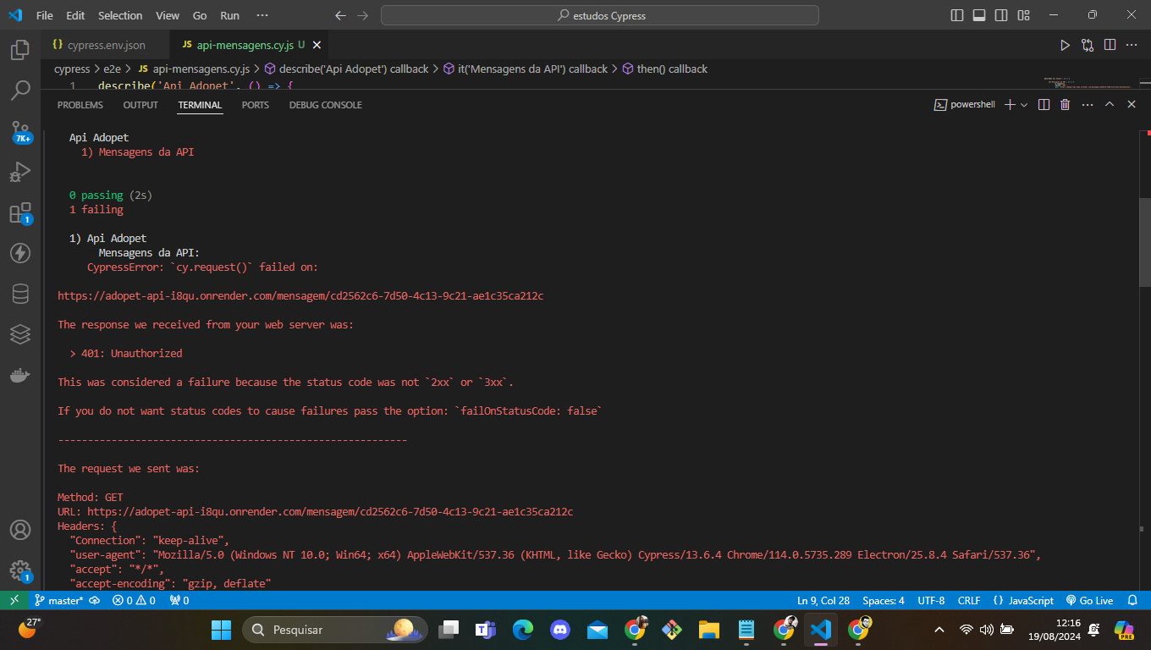
Task: Open the Go menu
Action: tap(200, 15)
